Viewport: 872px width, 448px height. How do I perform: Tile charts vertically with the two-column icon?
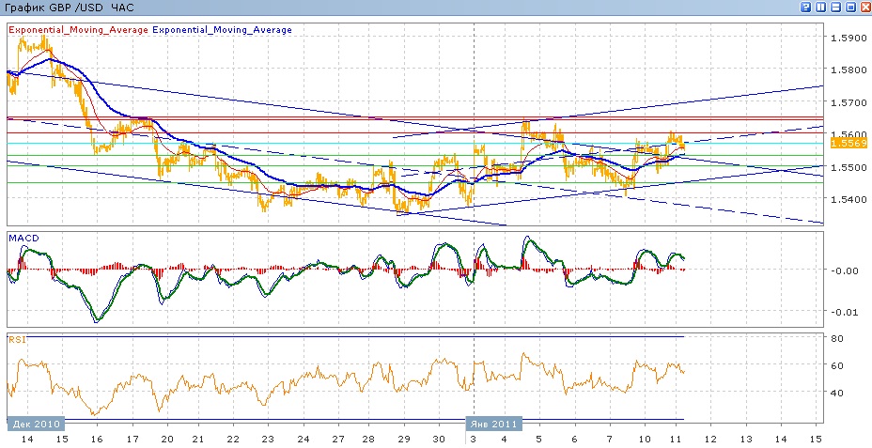pyautogui.click(x=821, y=8)
